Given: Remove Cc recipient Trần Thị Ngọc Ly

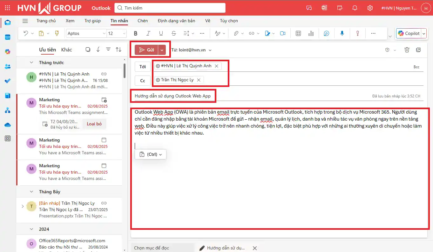Looking at the screenshot, I should 199,80.
